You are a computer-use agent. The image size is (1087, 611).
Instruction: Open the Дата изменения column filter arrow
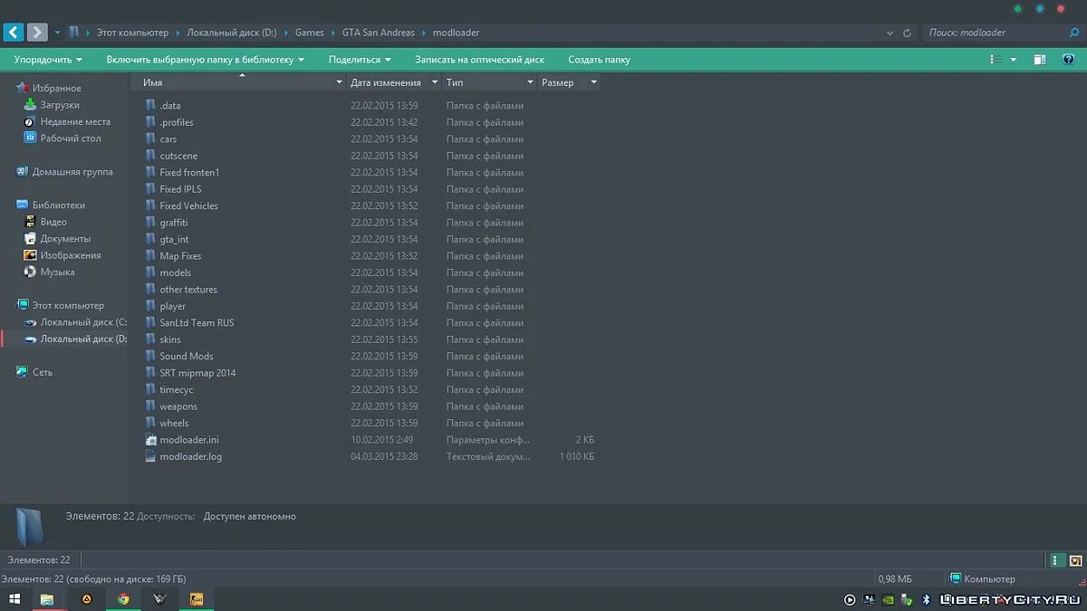(x=435, y=82)
